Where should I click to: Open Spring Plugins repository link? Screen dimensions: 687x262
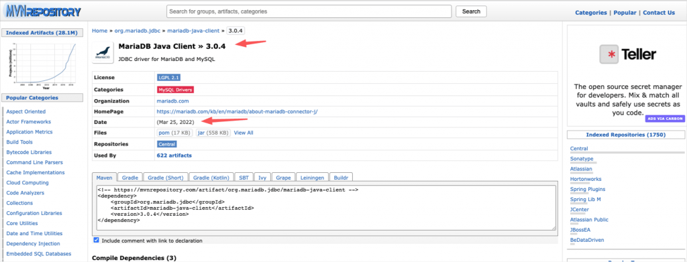pyautogui.click(x=588, y=190)
